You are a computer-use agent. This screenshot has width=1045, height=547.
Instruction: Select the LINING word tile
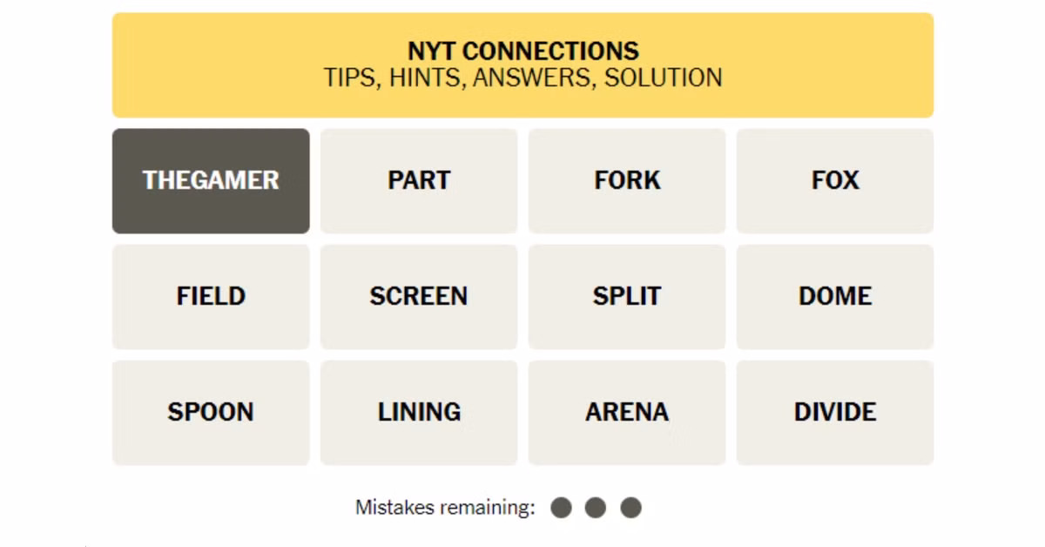tap(419, 412)
